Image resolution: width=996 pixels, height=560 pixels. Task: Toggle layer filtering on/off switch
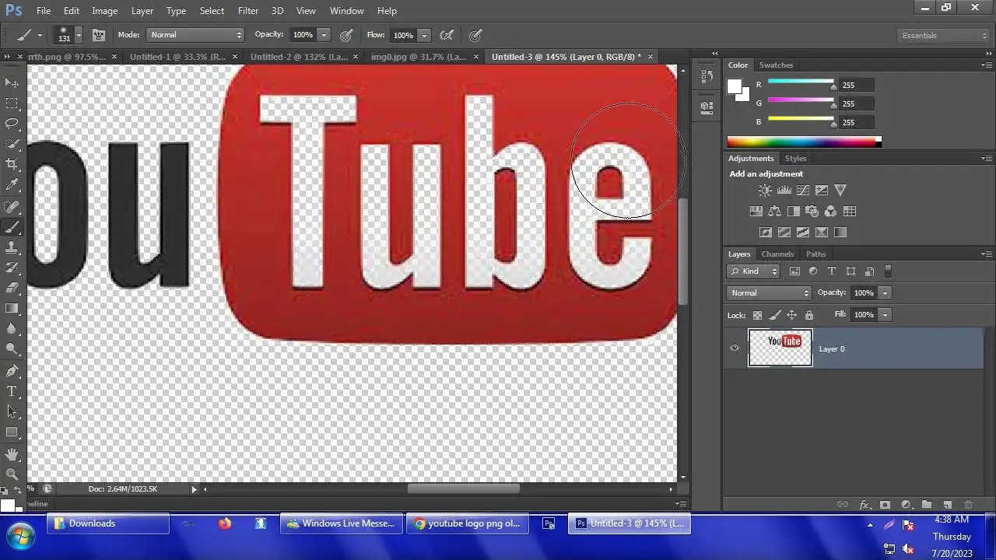pyautogui.click(x=888, y=271)
